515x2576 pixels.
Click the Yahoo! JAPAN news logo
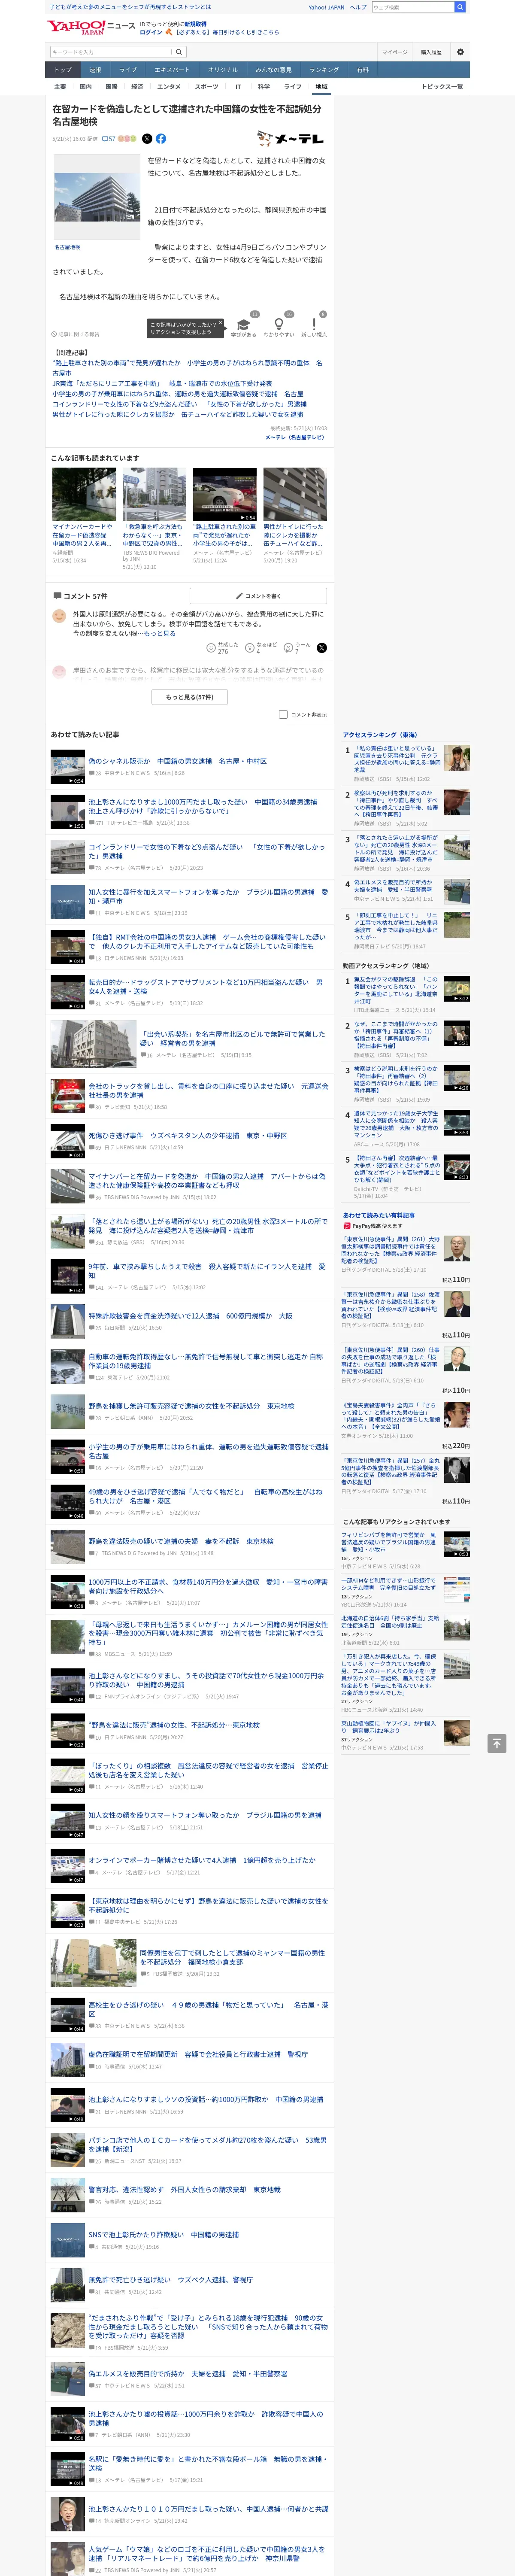pyautogui.click(x=91, y=27)
